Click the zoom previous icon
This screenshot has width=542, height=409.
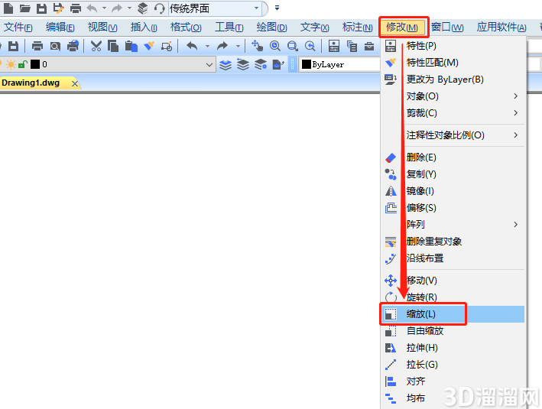[x=310, y=46]
